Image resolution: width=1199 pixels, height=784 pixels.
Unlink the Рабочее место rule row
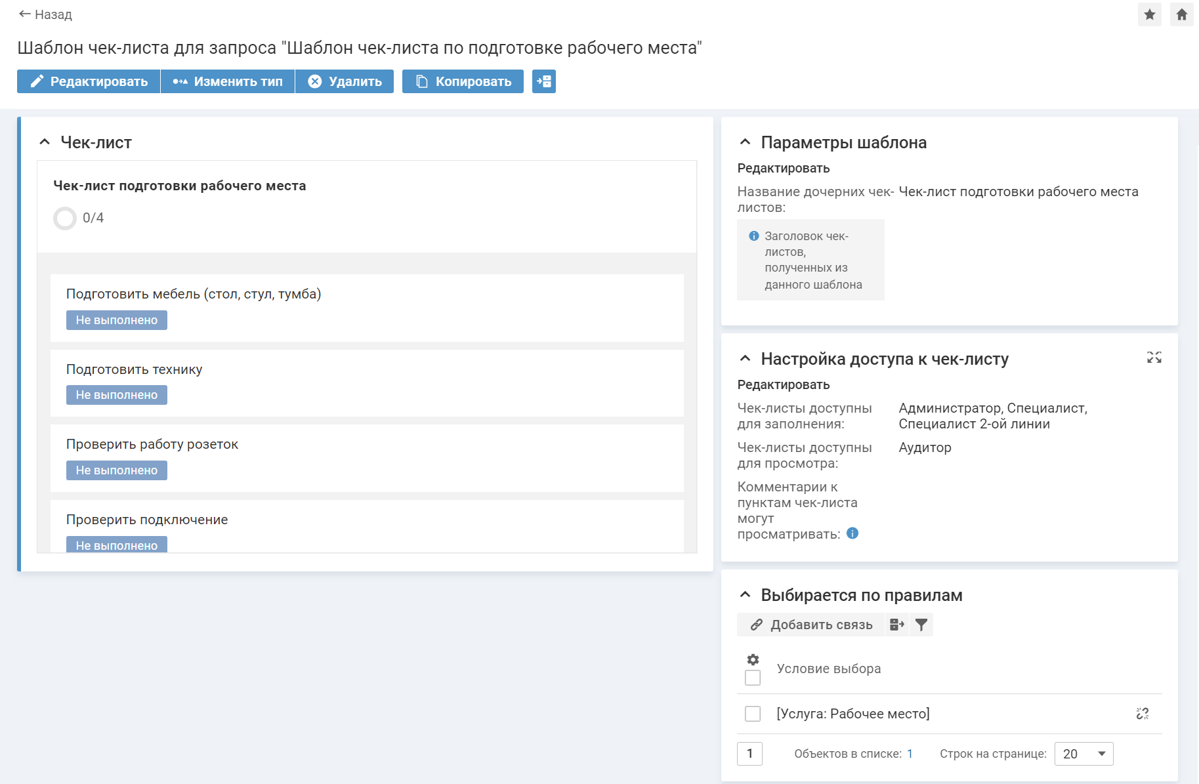tap(1142, 714)
